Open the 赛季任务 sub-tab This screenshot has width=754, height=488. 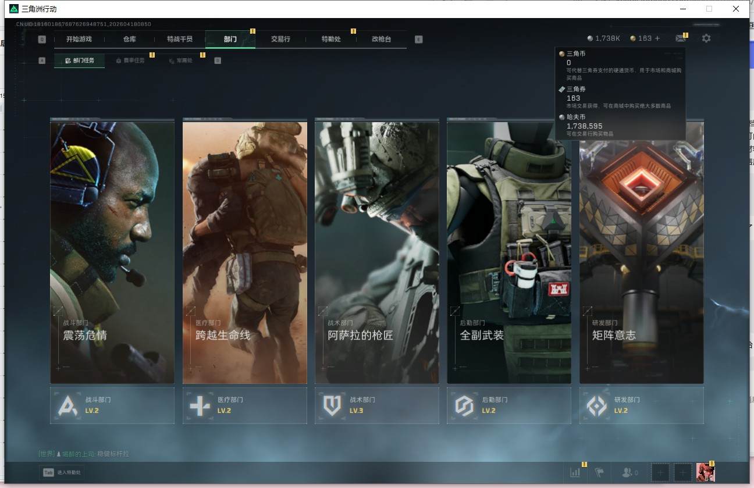(x=130, y=60)
